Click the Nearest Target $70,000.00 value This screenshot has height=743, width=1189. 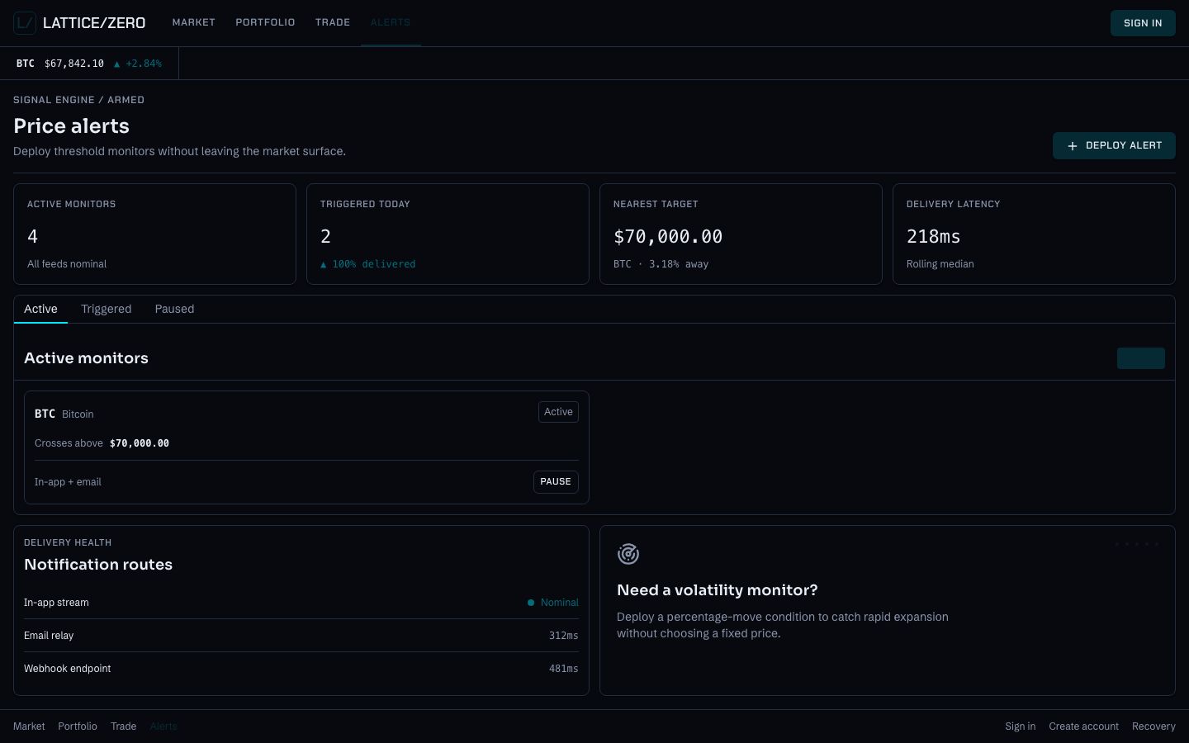(668, 237)
